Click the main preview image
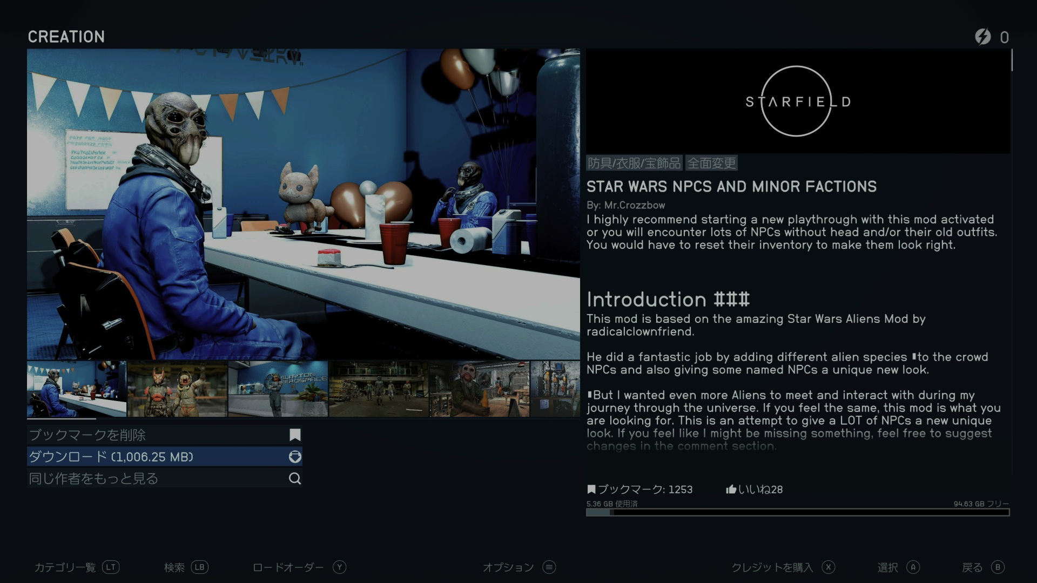Screen dimensions: 1037x583 tap(304, 204)
